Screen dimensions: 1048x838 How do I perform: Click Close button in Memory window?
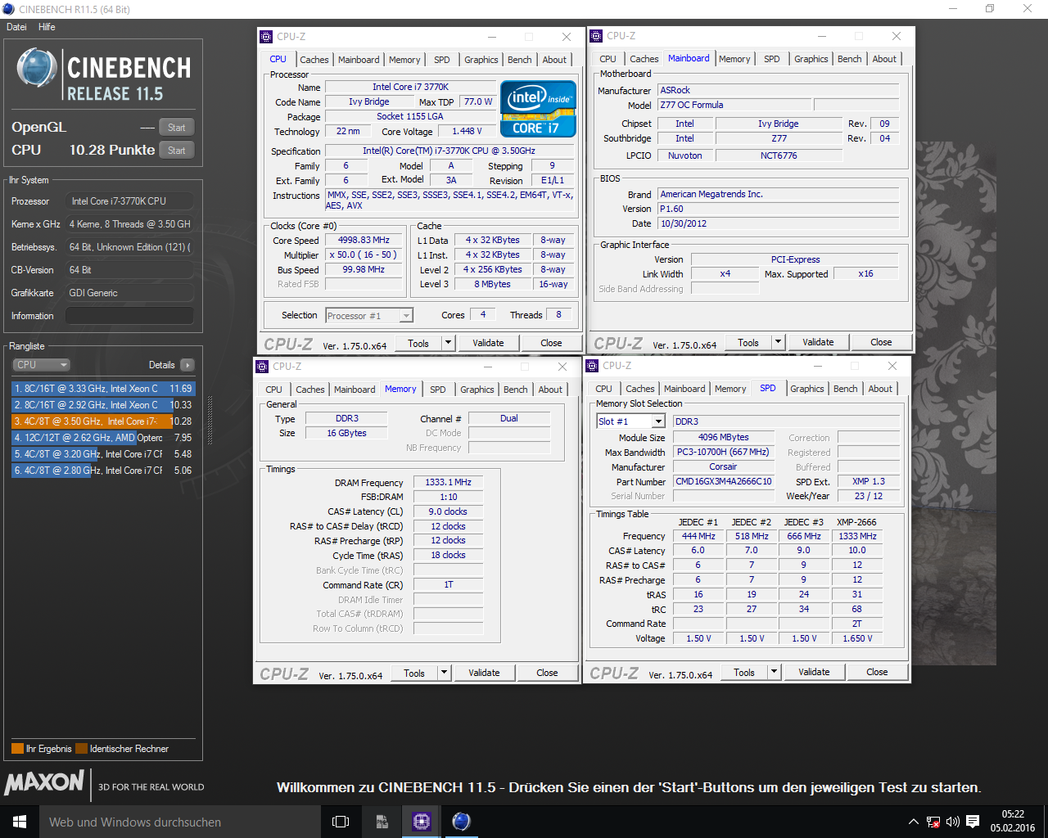[547, 673]
